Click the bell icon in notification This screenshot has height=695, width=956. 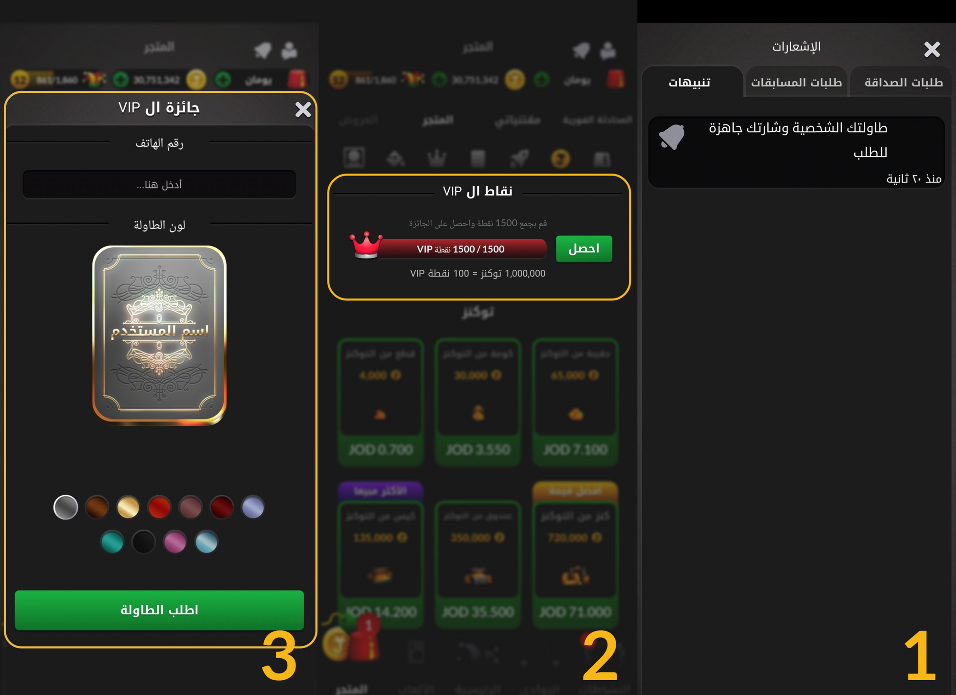pyautogui.click(x=672, y=137)
